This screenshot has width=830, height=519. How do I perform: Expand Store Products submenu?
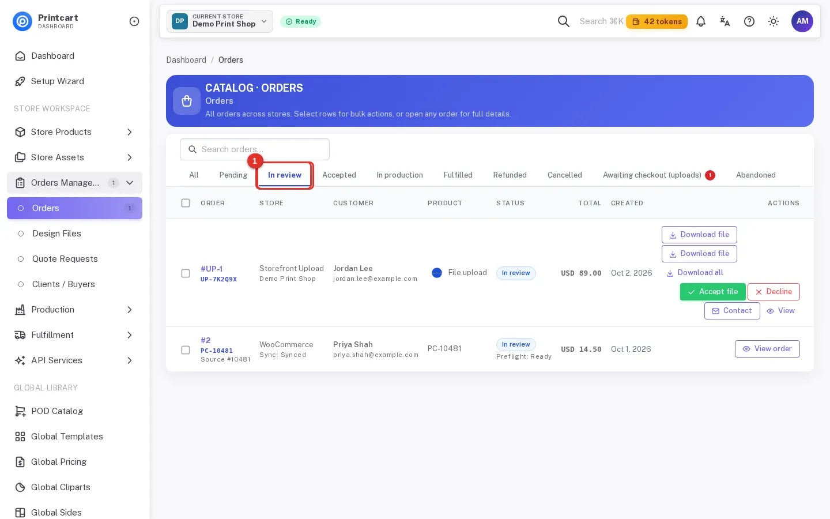74,132
